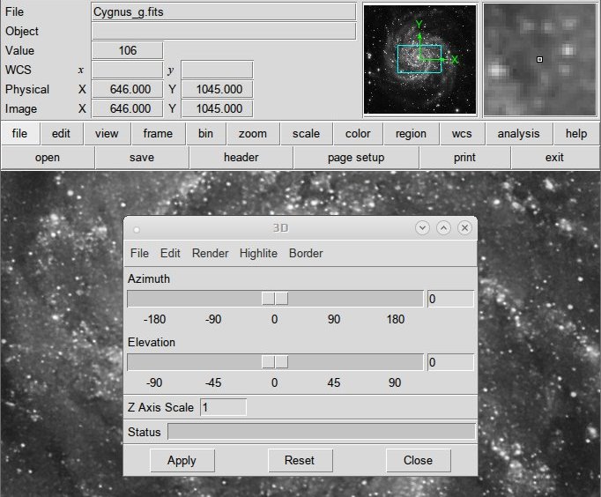601x497 pixels.
Task: Open the wcs button bar
Action: [x=462, y=134]
